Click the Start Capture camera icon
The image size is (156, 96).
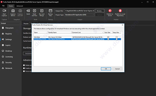(4, 11)
